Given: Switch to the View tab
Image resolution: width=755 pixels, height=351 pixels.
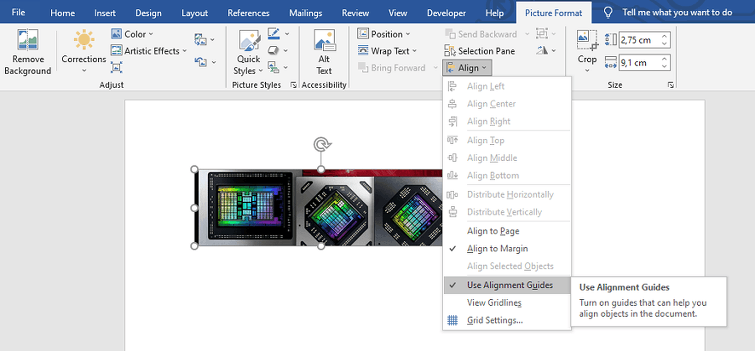Looking at the screenshot, I should 398,13.
